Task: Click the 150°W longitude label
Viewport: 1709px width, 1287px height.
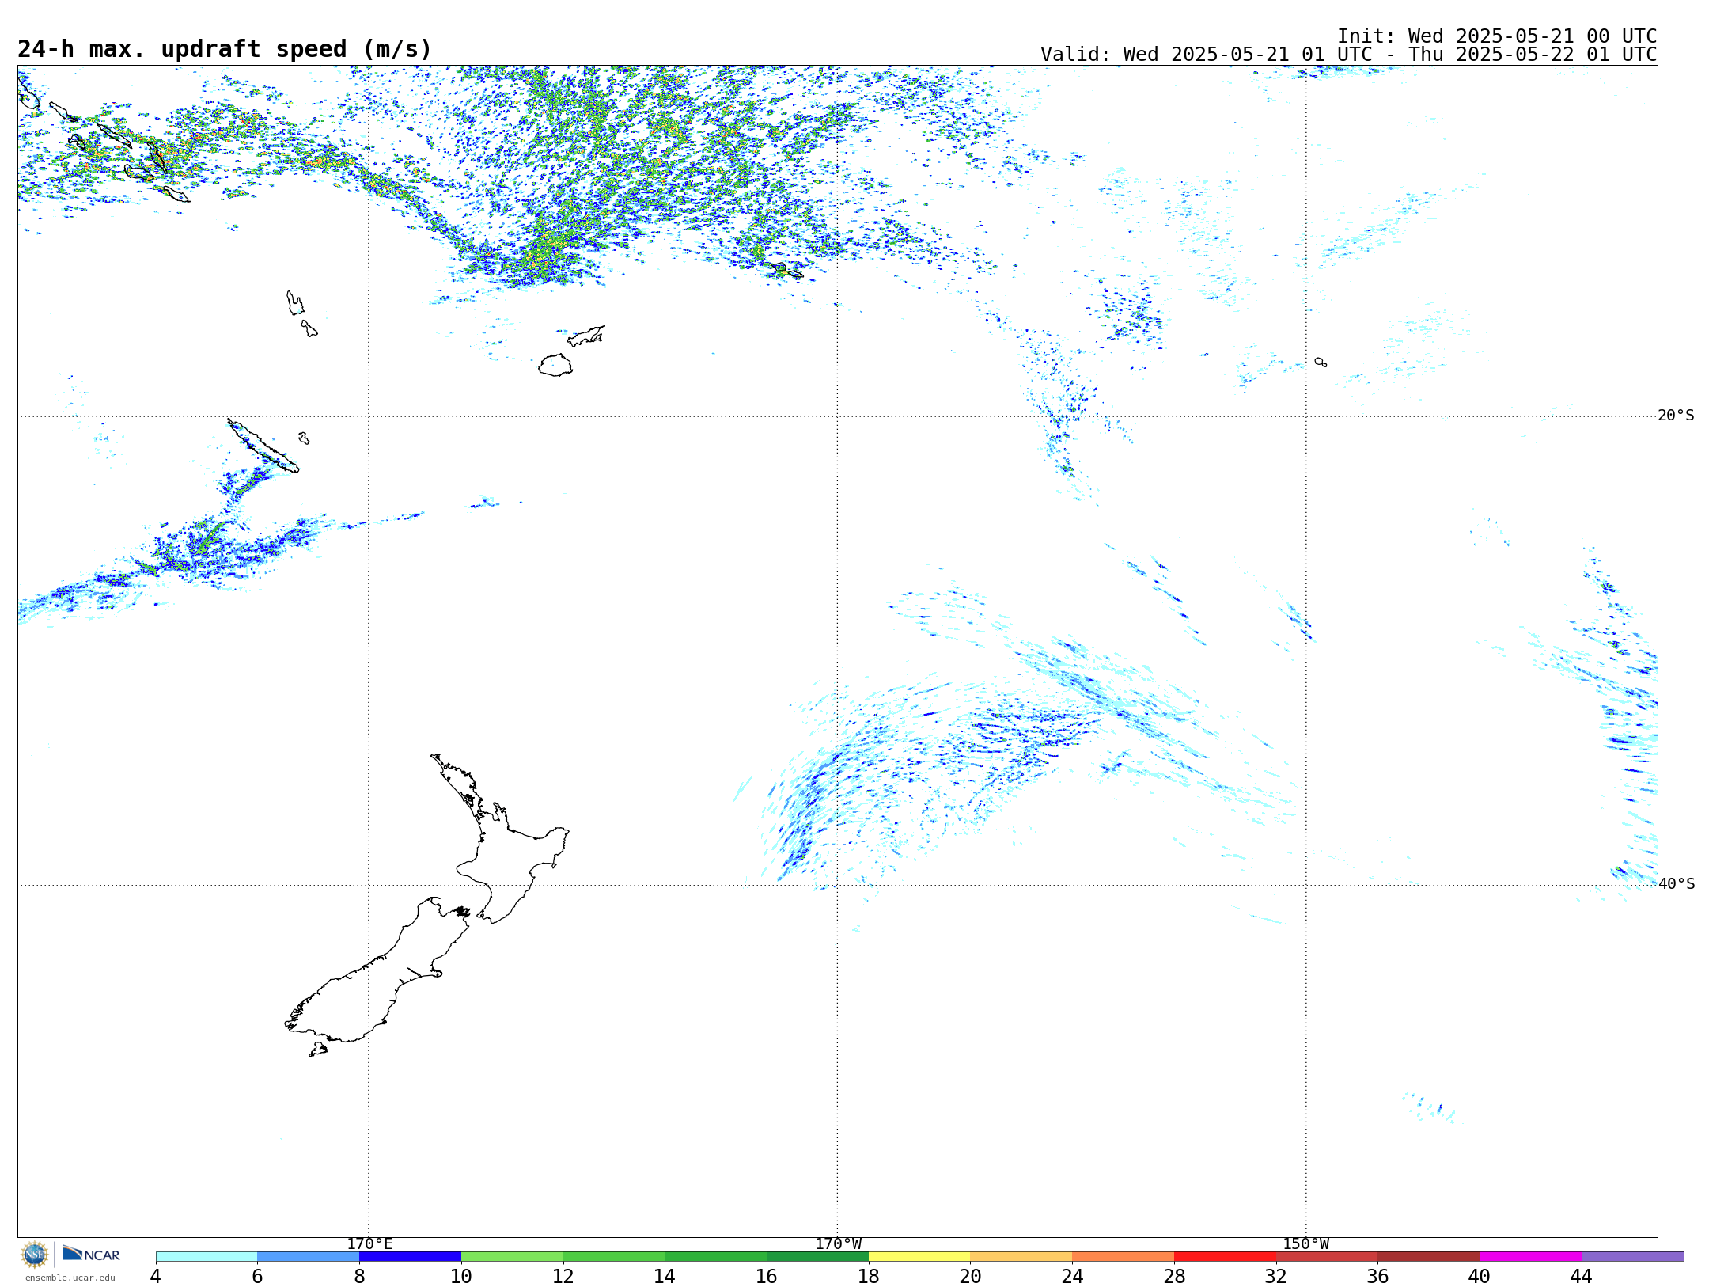Action: [x=1305, y=1243]
